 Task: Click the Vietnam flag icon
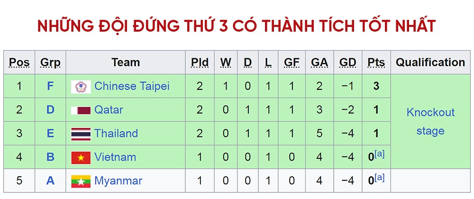(x=81, y=157)
